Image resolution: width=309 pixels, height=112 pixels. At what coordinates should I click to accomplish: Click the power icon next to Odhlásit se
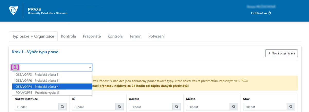click(269, 13)
